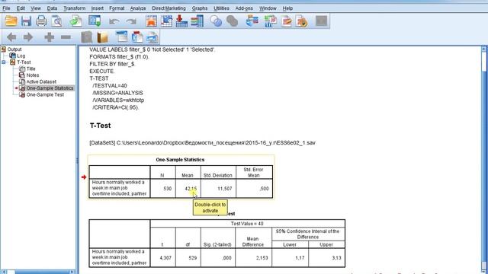Image resolution: width=488 pixels, height=274 pixels.
Task: Click the Export output icon with green check
Action: [x=75, y=21]
